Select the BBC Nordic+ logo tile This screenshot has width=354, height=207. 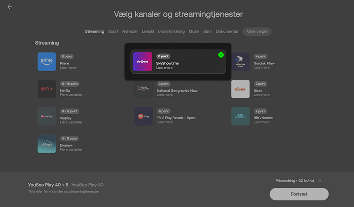pos(240,117)
